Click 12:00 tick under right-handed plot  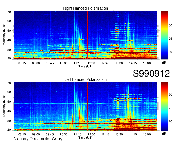pos(91,63)
